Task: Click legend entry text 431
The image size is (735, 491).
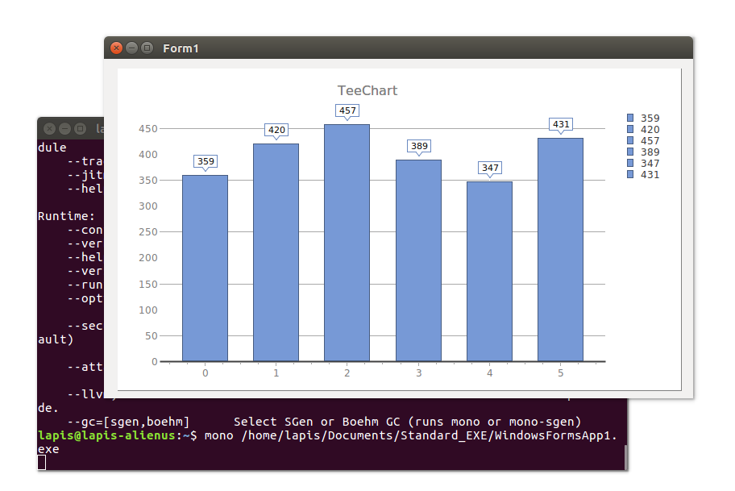Action: (x=650, y=174)
